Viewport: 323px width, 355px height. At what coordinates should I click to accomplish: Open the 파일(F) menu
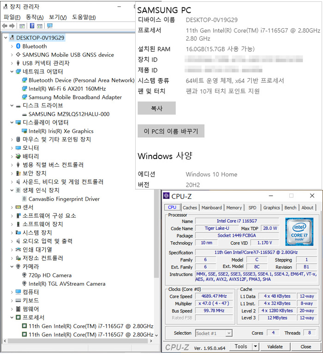pos(12,17)
